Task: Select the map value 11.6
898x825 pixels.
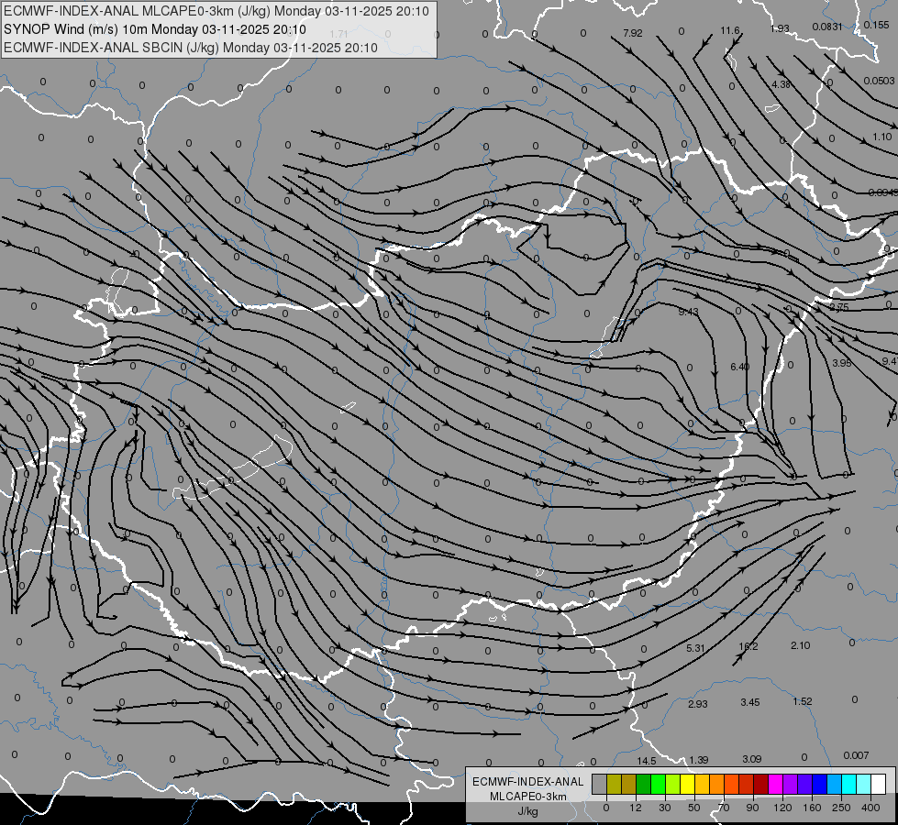Action: click(x=729, y=30)
